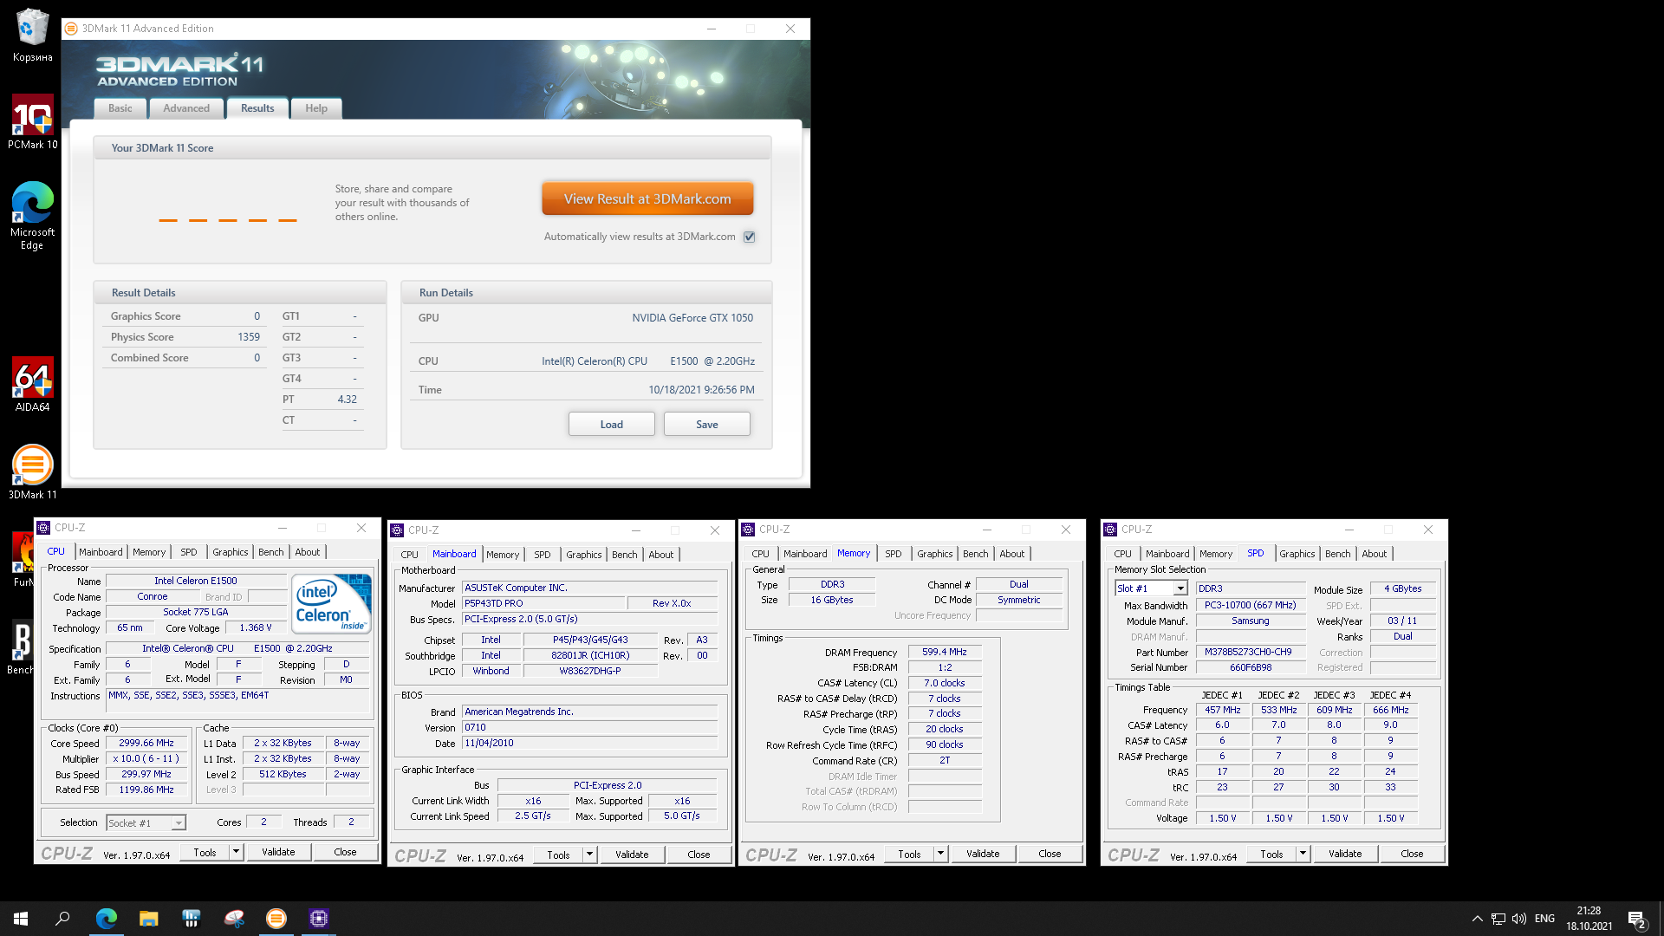This screenshot has height=936, width=1664.
Task: Open File Explorer from taskbar
Action: 148,919
